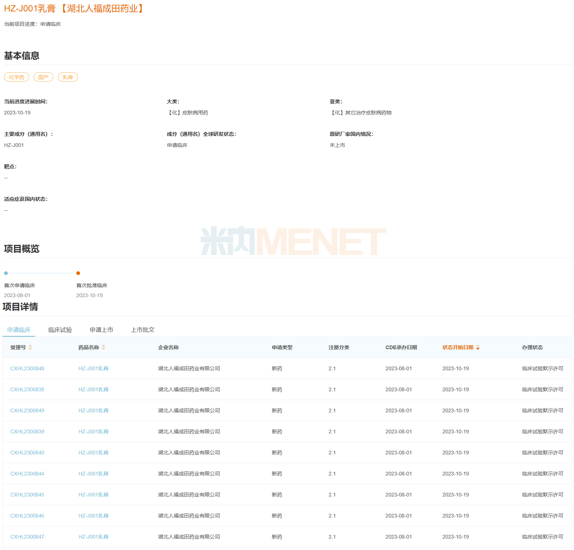Open HZ-J001乳膏 link in CXHL2300846 row
574x550 pixels.
[x=94, y=516]
